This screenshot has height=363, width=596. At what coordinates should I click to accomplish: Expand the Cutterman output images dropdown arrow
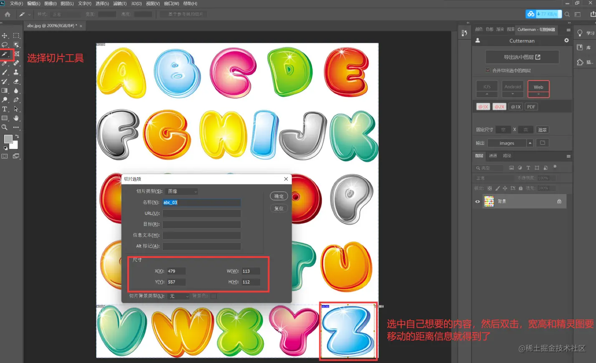[x=530, y=143]
